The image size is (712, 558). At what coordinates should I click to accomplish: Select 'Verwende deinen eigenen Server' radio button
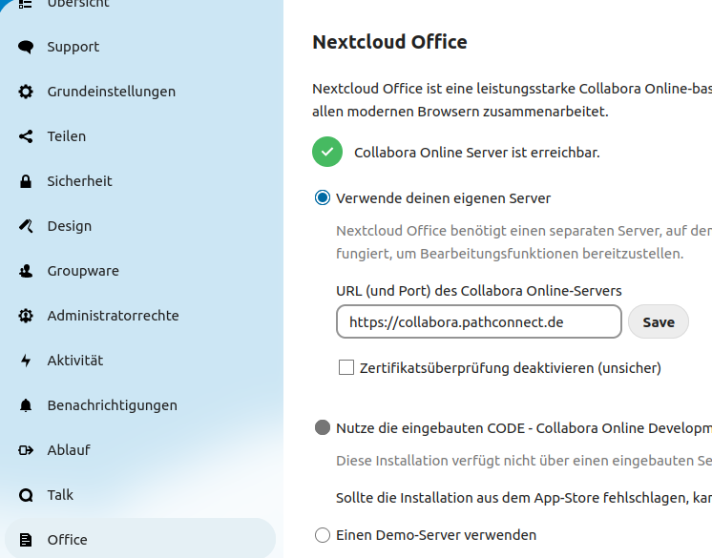(x=323, y=197)
